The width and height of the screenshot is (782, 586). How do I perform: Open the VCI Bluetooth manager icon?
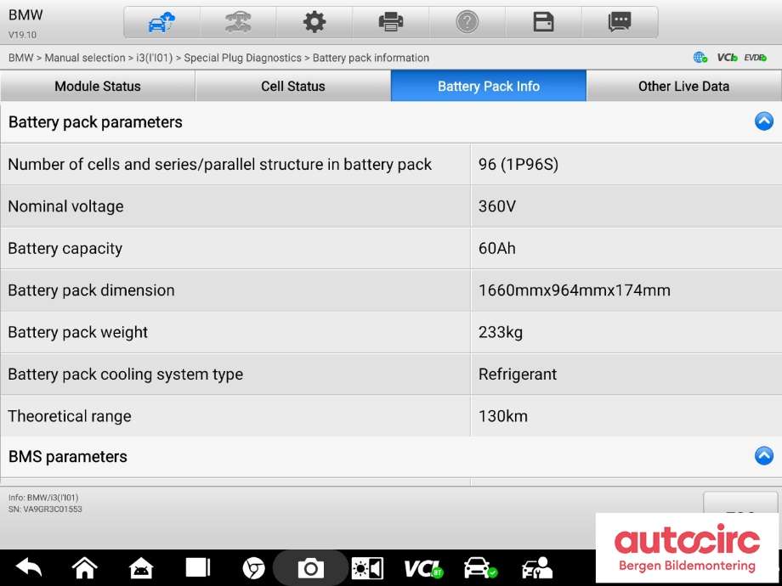click(423, 568)
